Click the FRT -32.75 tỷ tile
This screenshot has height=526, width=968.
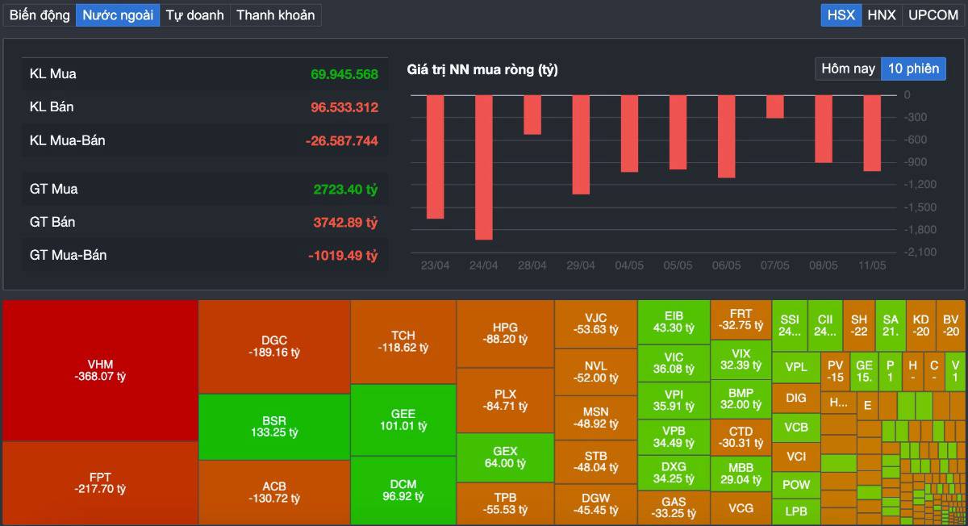point(741,319)
